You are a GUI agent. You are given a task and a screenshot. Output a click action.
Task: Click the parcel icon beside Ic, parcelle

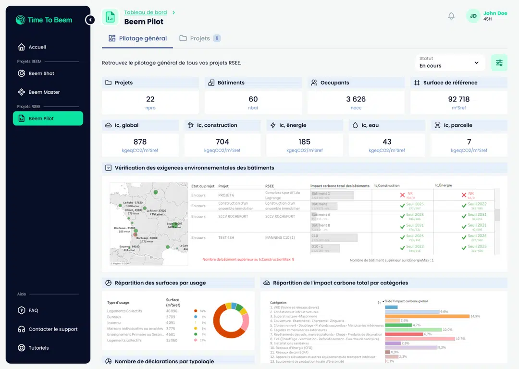437,125
